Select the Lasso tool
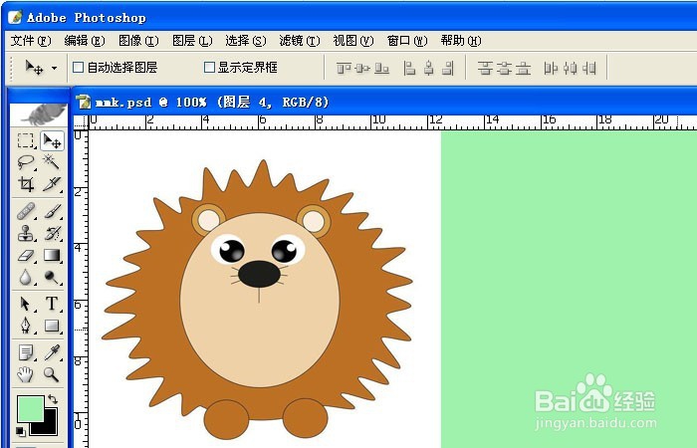Viewport: 697px width, 448px height. tap(26, 162)
